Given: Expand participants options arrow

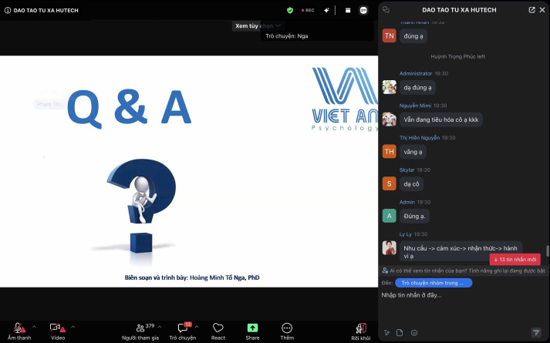Looking at the screenshot, I should click(x=160, y=327).
